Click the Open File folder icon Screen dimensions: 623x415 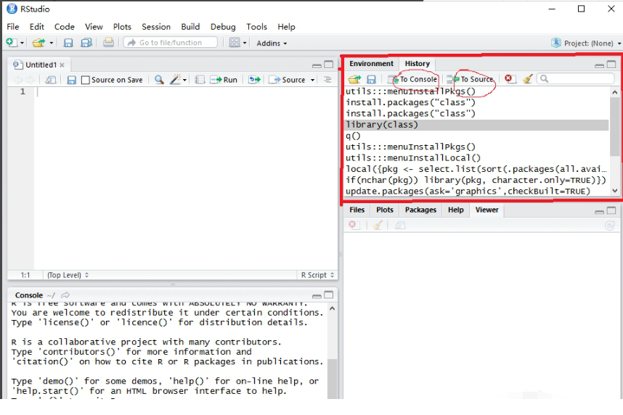(38, 43)
